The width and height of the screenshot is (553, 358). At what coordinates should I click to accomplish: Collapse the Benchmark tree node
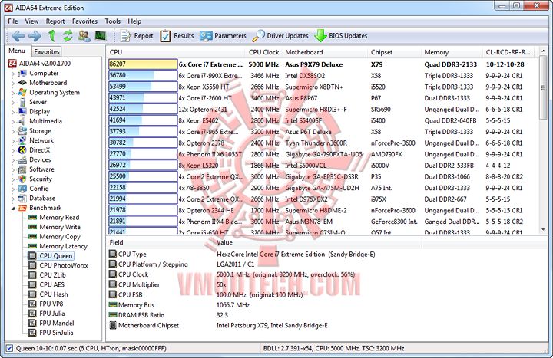13,209
